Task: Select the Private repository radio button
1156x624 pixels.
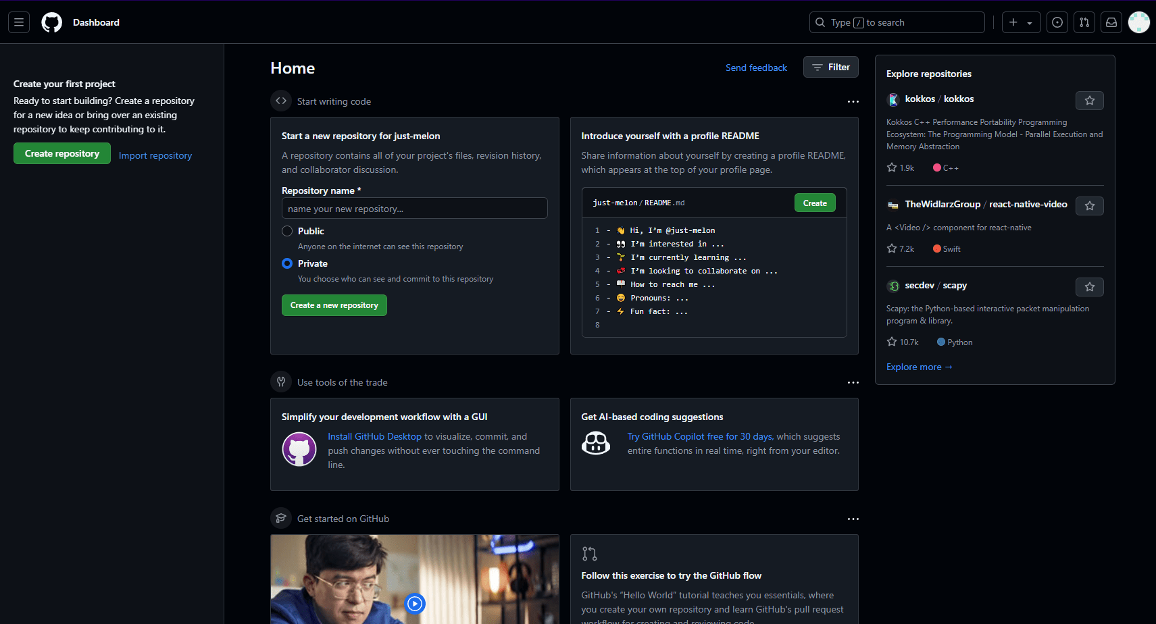Action: (287, 263)
